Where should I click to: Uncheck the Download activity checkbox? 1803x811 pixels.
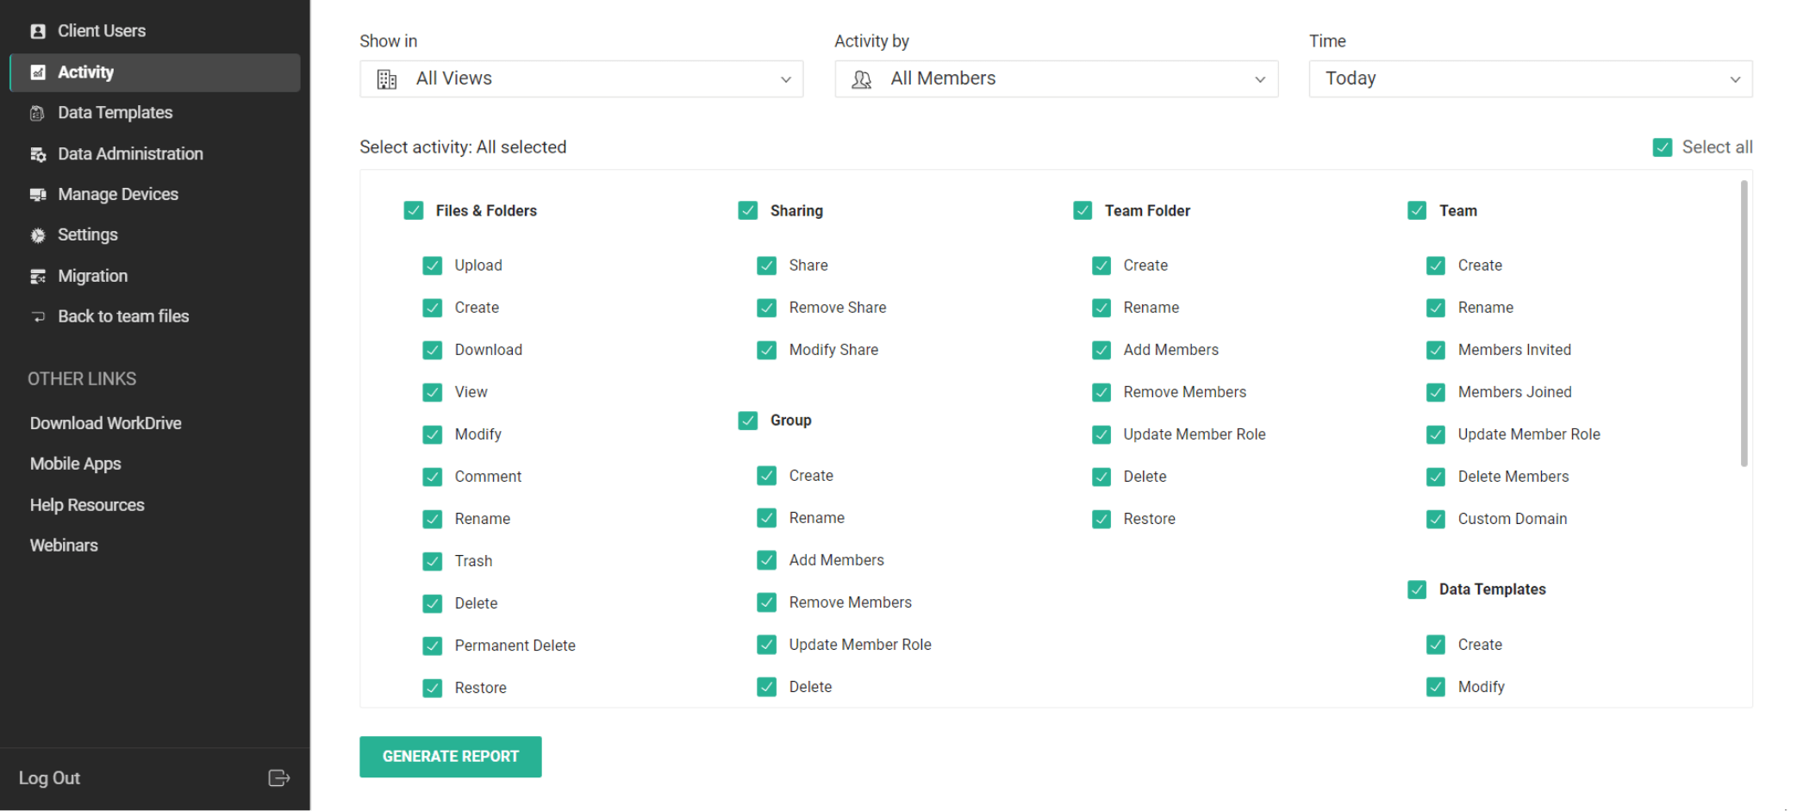pyautogui.click(x=433, y=350)
